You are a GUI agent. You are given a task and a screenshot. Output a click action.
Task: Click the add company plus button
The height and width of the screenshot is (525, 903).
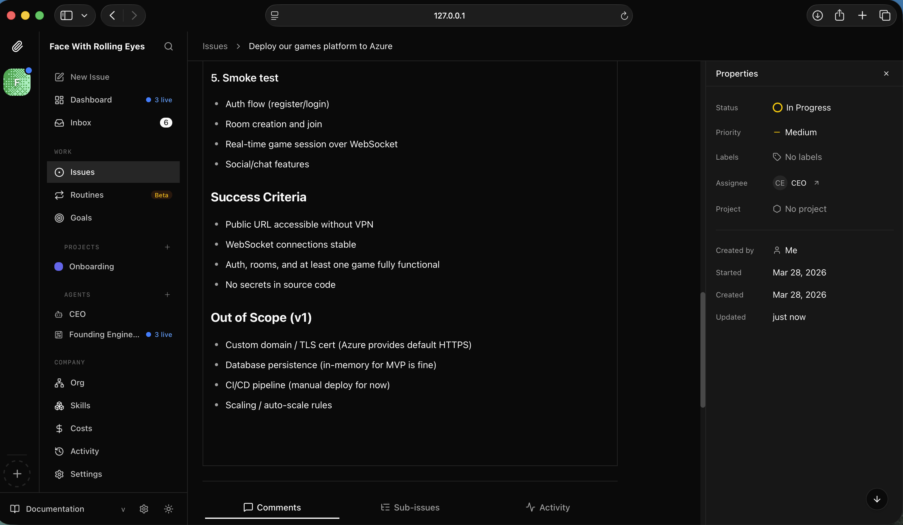pos(17,474)
